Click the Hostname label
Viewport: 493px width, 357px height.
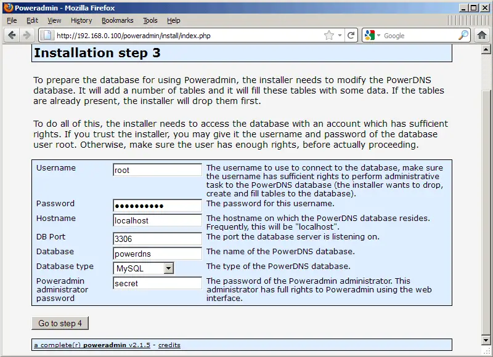coord(56,219)
